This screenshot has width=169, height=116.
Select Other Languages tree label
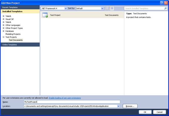pos(13,25)
